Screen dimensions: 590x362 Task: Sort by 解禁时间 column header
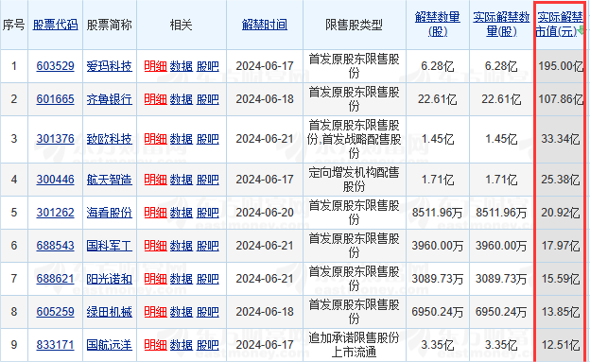tap(265, 25)
